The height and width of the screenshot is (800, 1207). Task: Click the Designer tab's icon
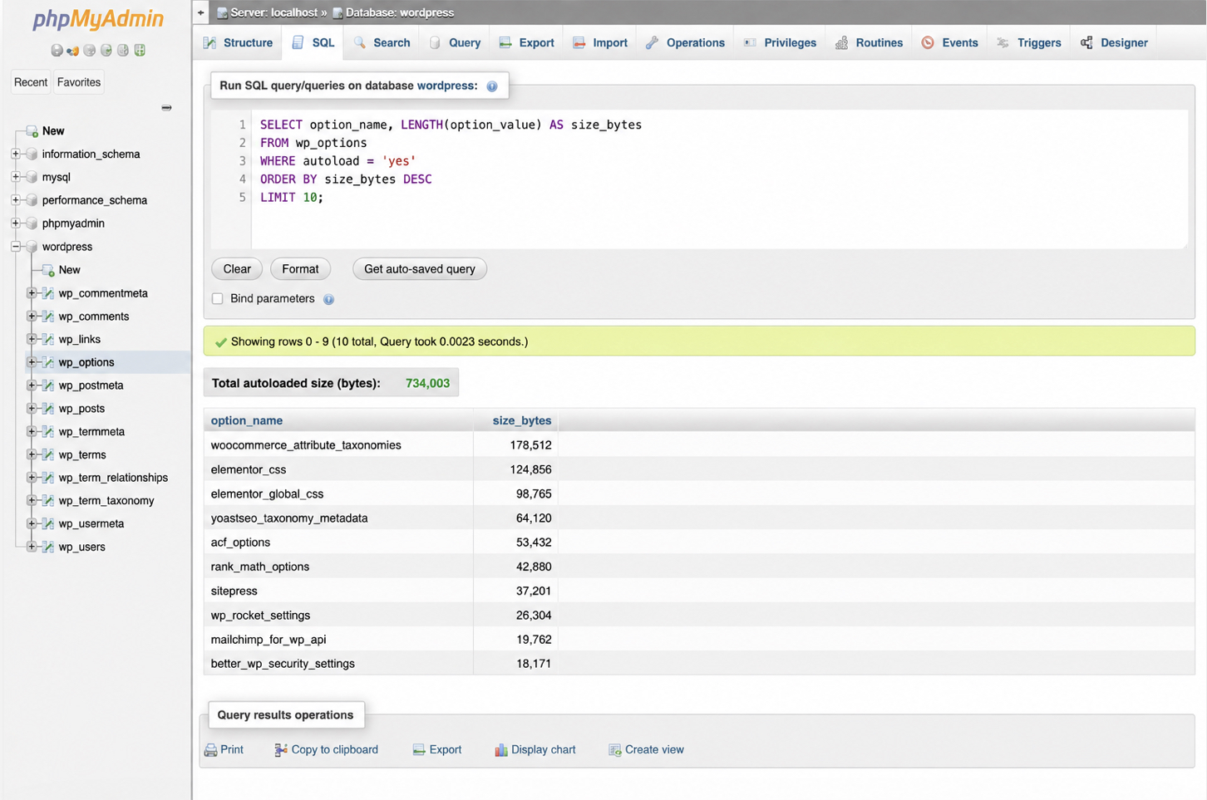1086,42
